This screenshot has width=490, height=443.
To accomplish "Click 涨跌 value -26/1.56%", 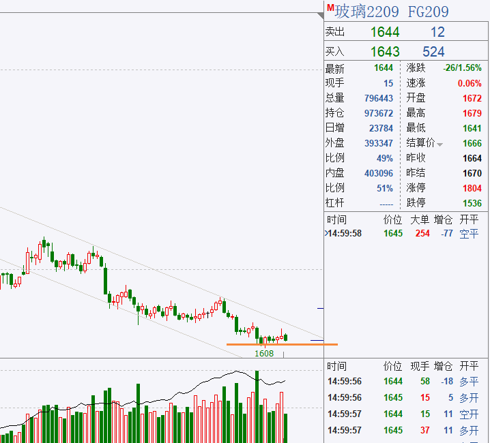I will pos(462,67).
